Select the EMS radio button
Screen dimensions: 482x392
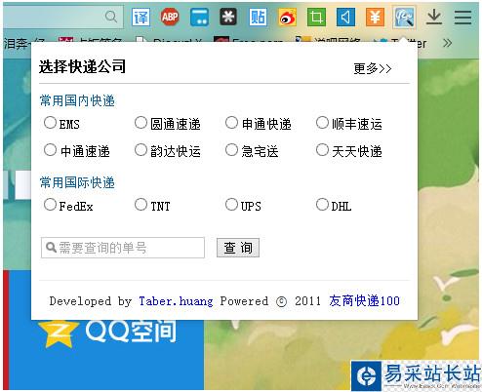(50, 123)
